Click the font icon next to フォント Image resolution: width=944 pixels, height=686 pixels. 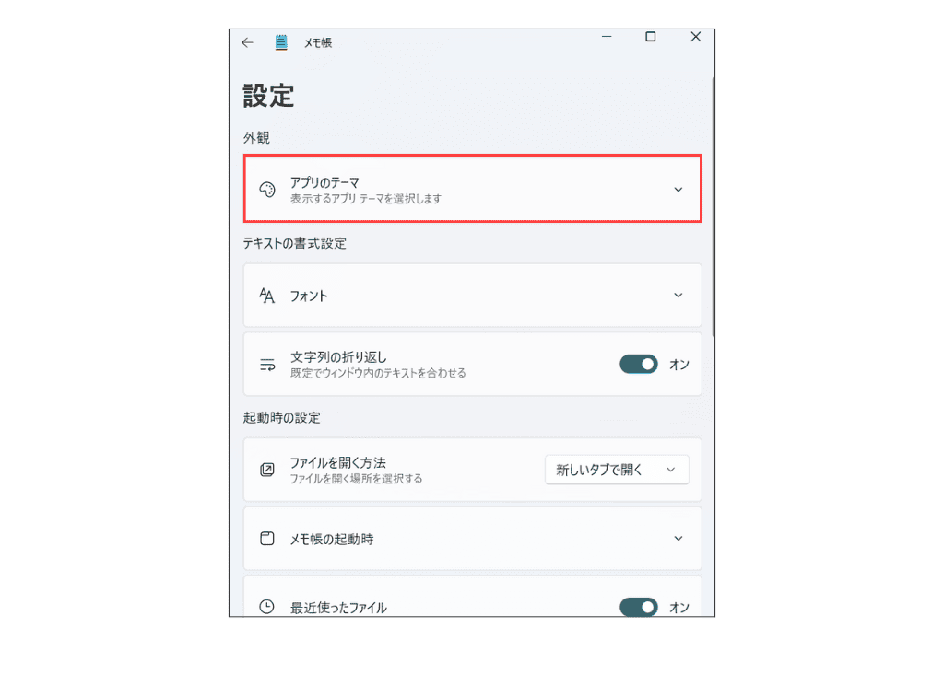coord(266,296)
